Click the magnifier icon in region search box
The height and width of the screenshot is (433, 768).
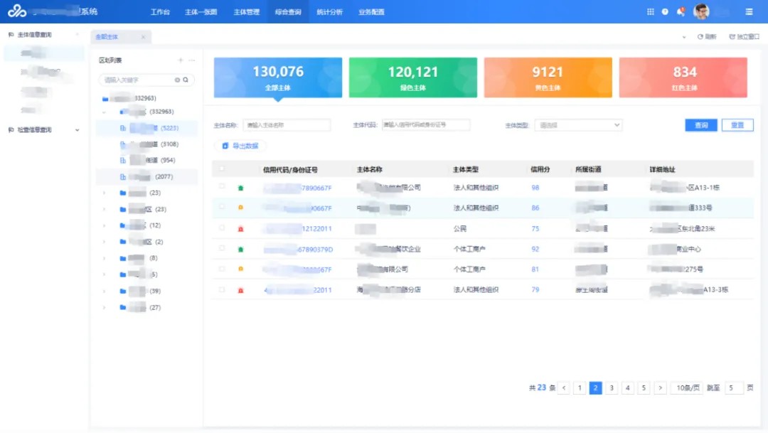186,80
